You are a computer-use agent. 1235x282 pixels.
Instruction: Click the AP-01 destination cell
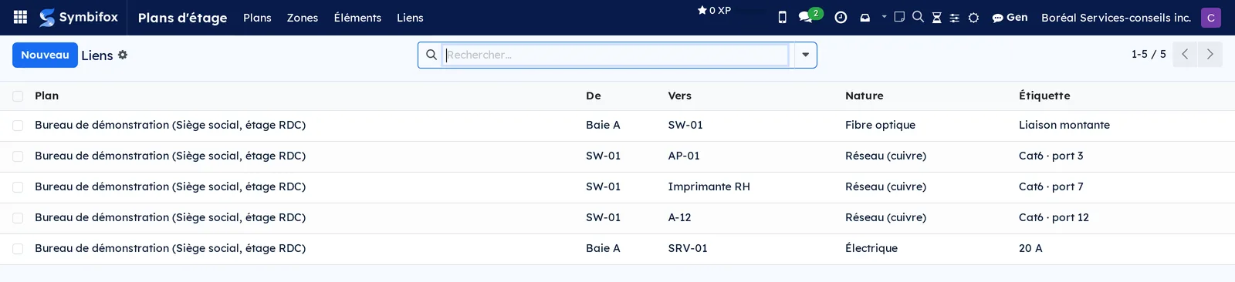coord(684,156)
